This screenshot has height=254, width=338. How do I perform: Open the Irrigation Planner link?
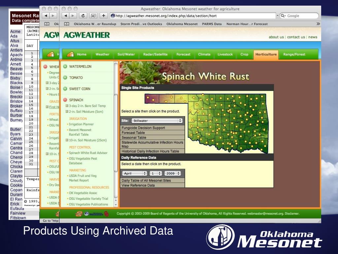81,124
